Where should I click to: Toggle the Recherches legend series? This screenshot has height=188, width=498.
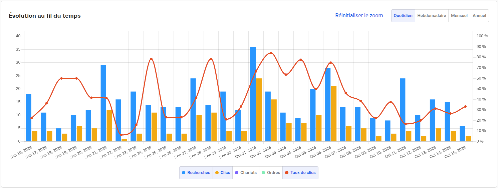pyautogui.click(x=196, y=173)
